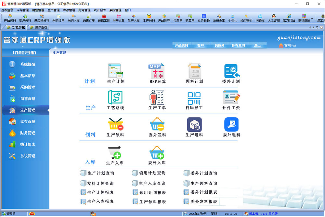This screenshot has width=325, height=217.
Task: Click 业务看板 in the toolbar
Action: point(203,18)
